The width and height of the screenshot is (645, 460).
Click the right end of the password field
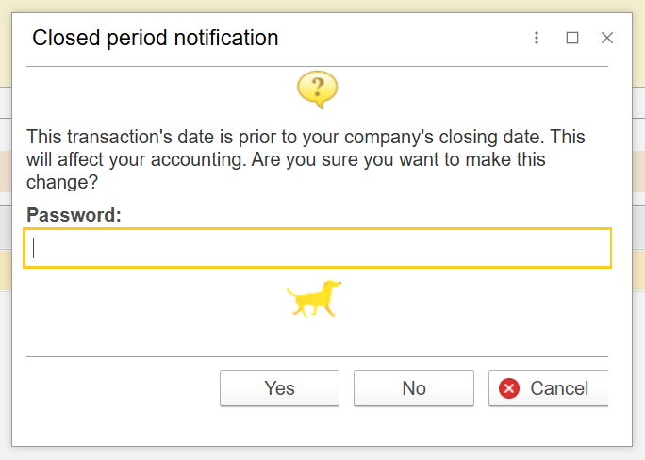click(x=594, y=248)
